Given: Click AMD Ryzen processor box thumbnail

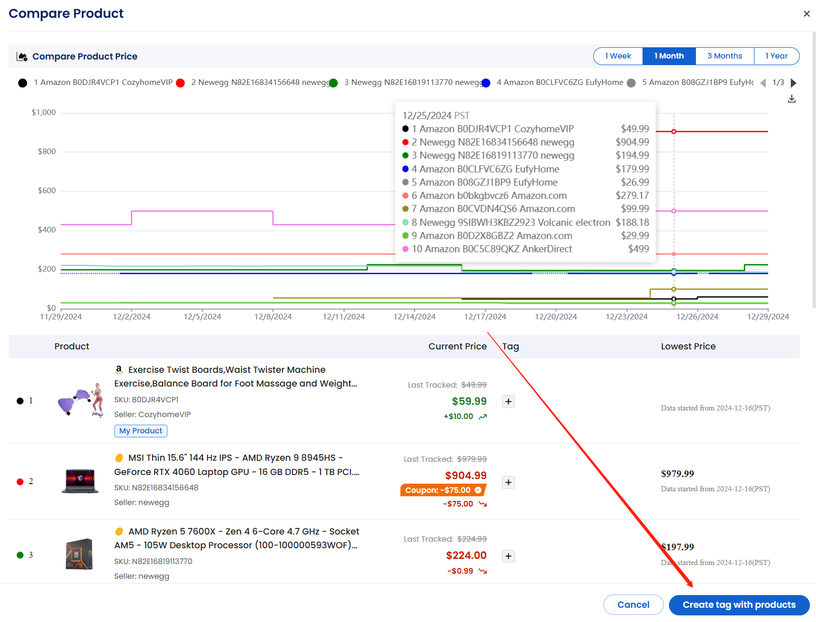Looking at the screenshot, I should 79,554.
